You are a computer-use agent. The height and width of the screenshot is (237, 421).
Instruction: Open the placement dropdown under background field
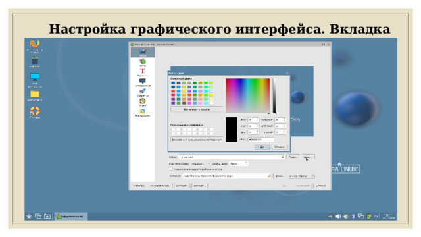(x=201, y=163)
